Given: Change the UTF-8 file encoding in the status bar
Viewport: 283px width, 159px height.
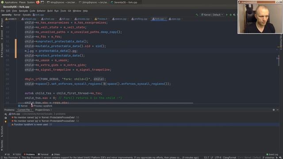Looking at the screenshot, I should click(218, 158).
